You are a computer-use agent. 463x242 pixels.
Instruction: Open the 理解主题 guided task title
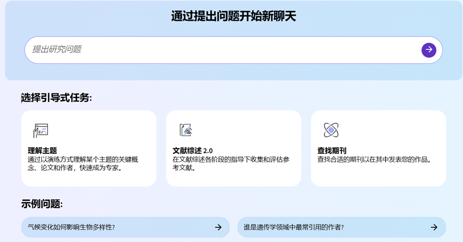pos(42,151)
